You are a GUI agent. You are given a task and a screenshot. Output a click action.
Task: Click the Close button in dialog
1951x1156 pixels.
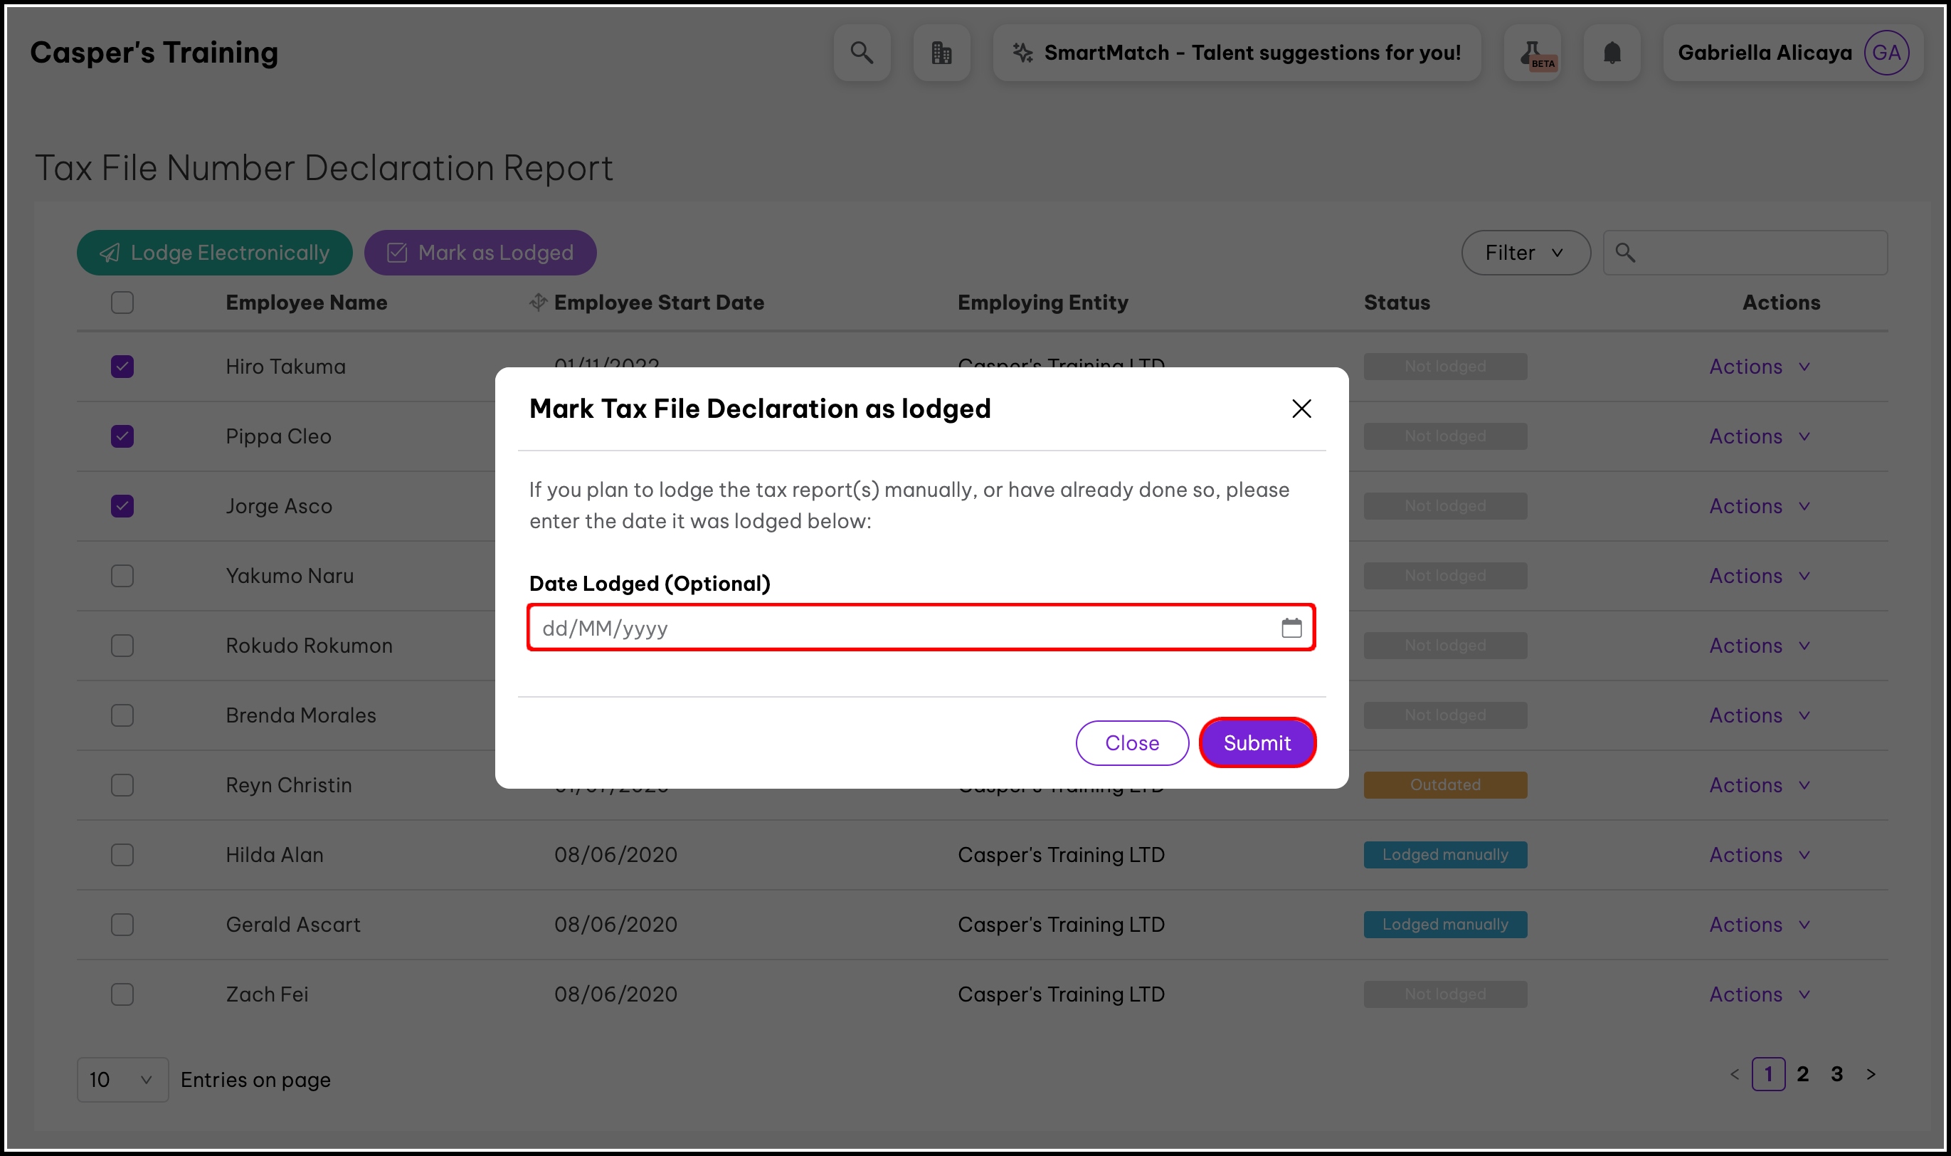(x=1131, y=742)
